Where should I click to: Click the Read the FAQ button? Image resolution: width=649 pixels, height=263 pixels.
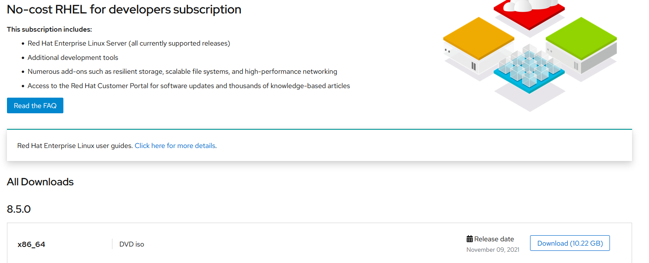pos(35,105)
